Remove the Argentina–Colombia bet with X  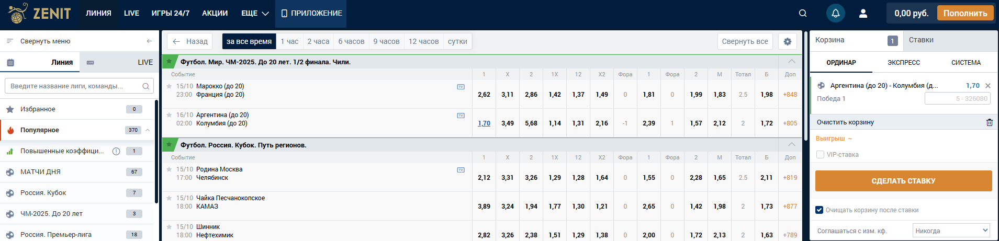tap(988, 86)
